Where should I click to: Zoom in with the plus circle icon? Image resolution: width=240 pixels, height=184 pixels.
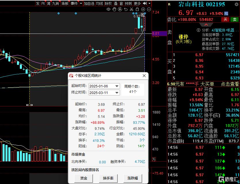[143, 9]
